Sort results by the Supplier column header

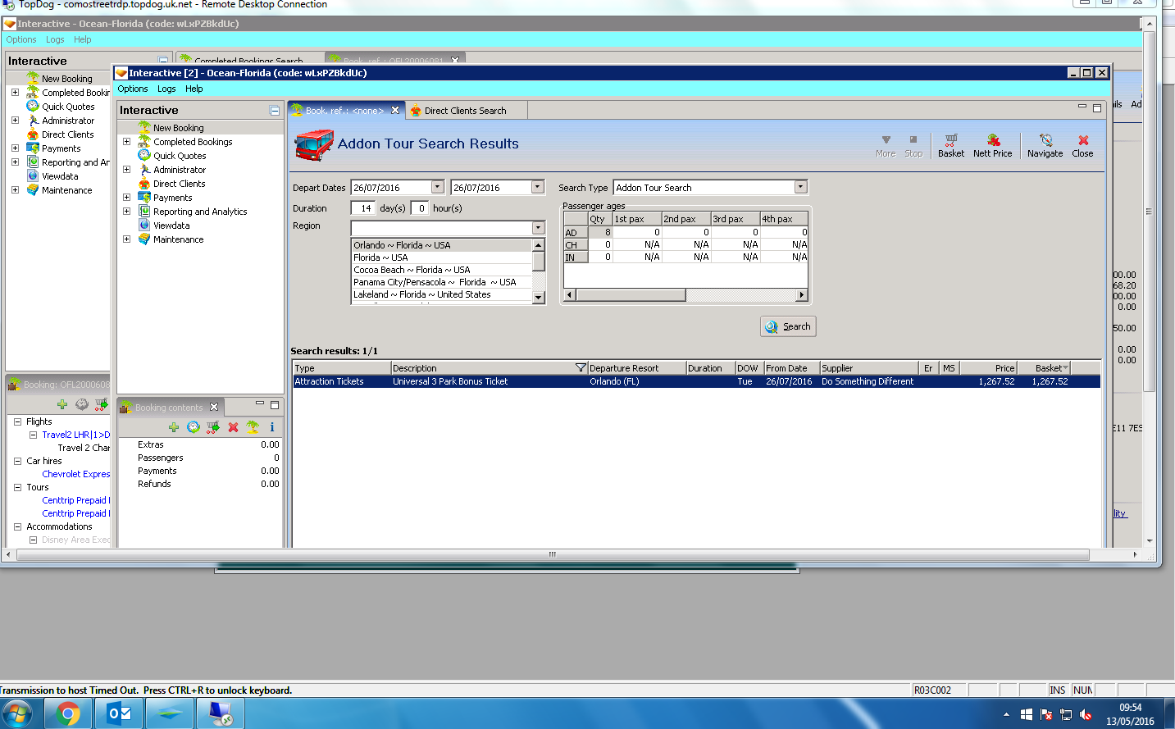(869, 368)
